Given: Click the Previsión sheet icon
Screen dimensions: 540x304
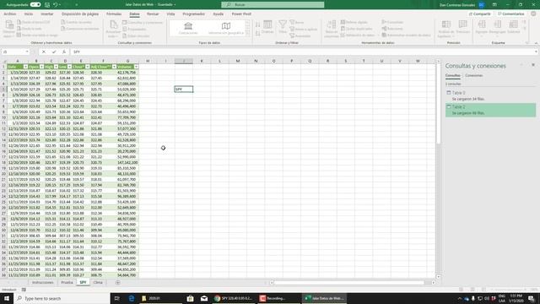Looking at the screenshot, I should 463,27.
